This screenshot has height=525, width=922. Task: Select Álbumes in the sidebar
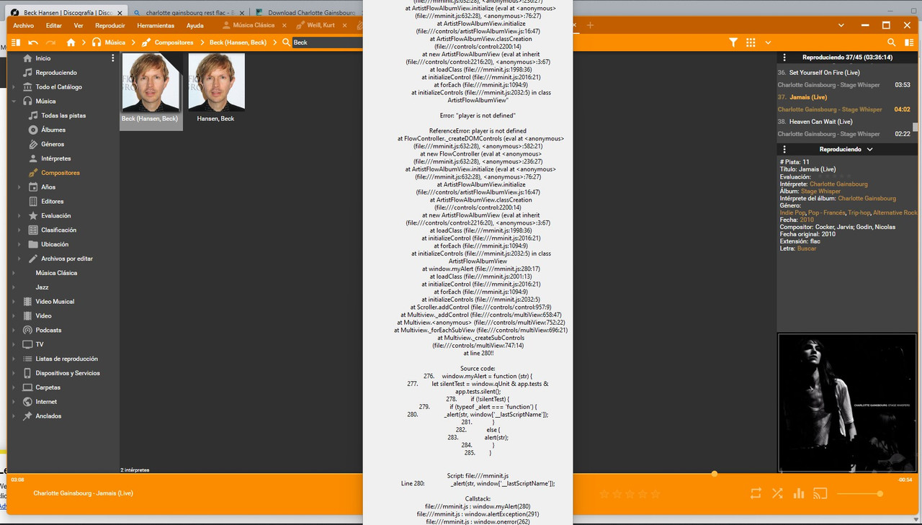[53, 130]
